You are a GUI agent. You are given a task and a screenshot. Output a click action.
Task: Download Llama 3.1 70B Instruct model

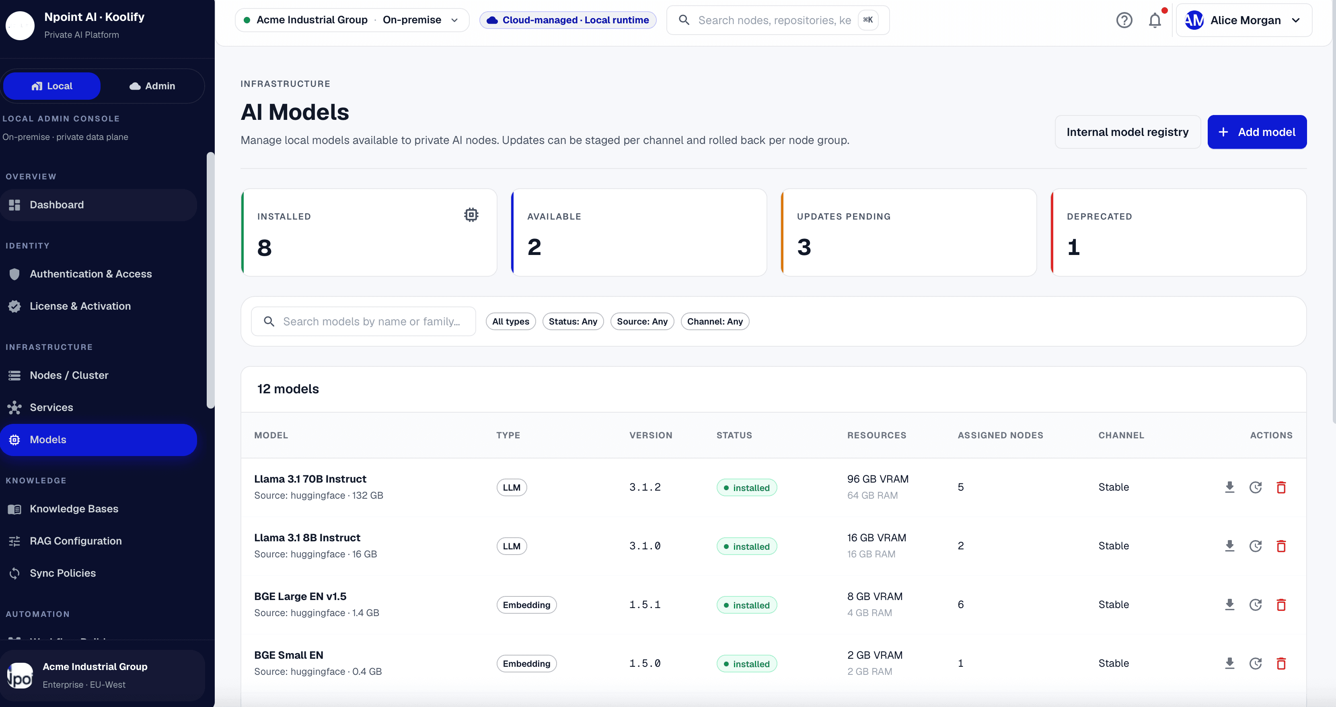(1229, 487)
